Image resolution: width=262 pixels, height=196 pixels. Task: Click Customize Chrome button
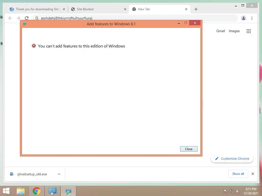[232, 159]
